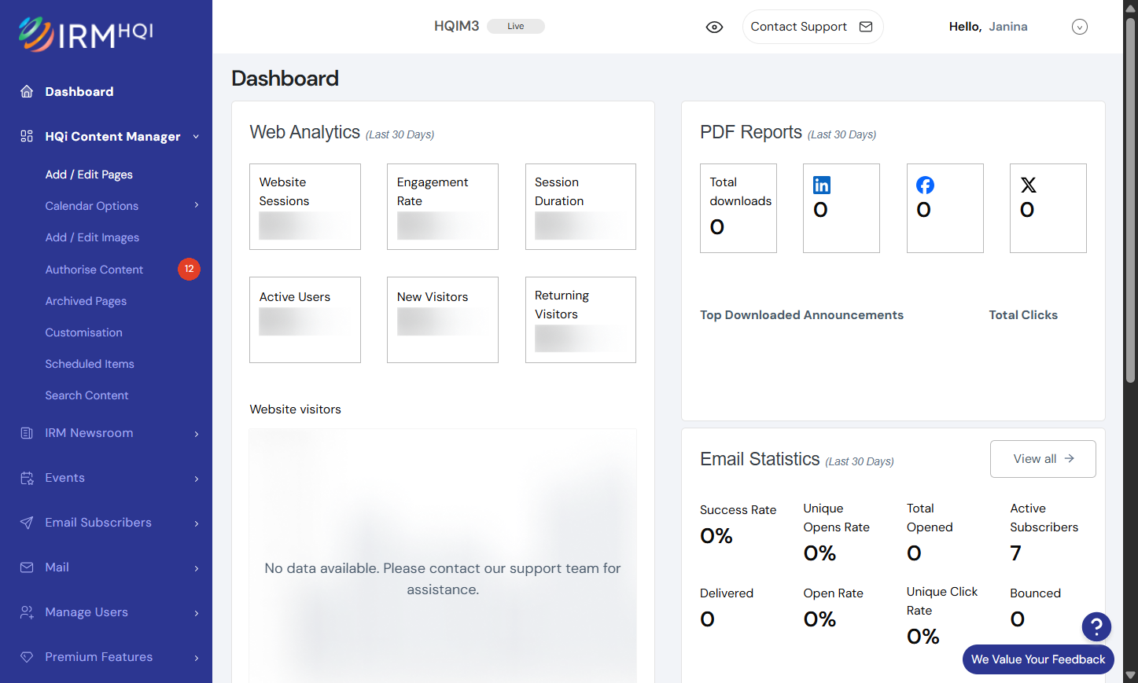Click the Facebook icon in PDF Reports
Screen dimensions: 1138x683
click(925, 185)
